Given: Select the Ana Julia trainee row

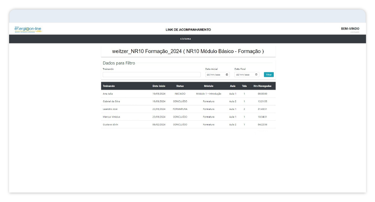Looking at the screenshot, I should (x=108, y=94).
